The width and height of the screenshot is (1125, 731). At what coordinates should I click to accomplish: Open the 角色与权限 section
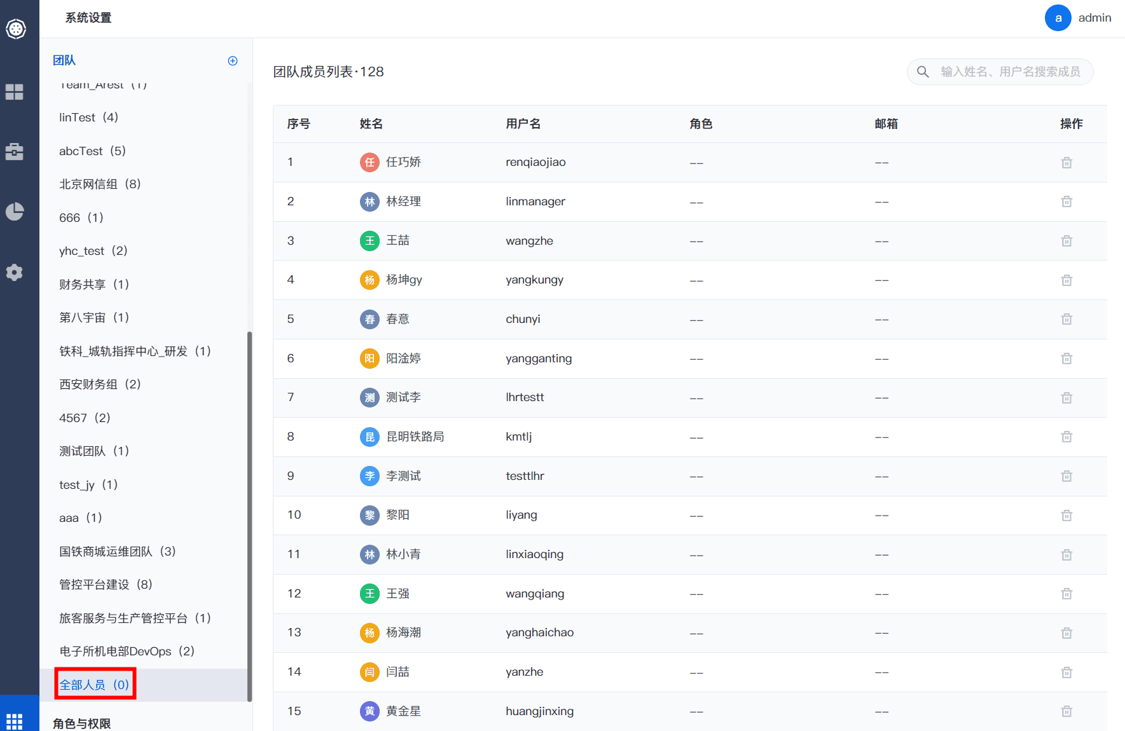82,723
